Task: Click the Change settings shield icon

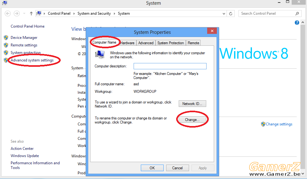Action: [x=263, y=124]
